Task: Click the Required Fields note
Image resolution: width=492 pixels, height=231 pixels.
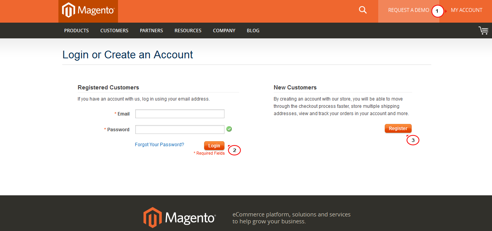Action: 209,153
